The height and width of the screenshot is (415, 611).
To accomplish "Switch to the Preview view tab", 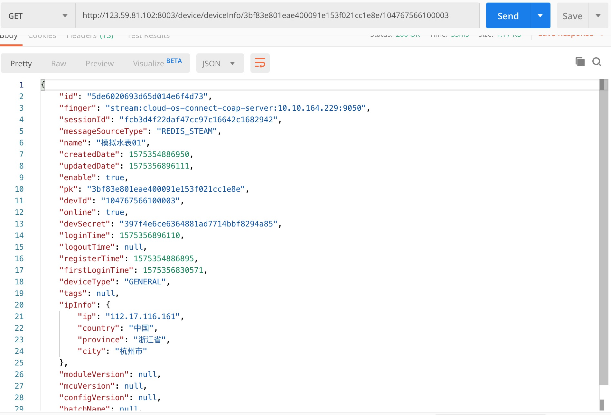I will point(99,63).
